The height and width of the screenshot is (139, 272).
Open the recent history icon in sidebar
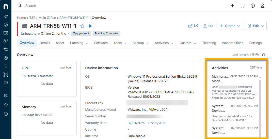point(6,114)
